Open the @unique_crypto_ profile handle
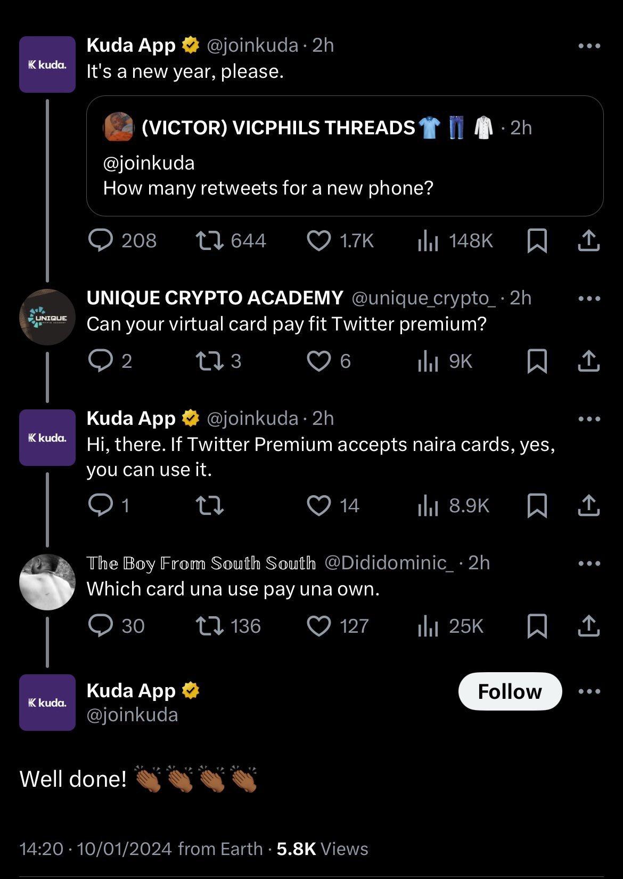Image resolution: width=623 pixels, height=879 pixels. pyautogui.click(x=424, y=298)
